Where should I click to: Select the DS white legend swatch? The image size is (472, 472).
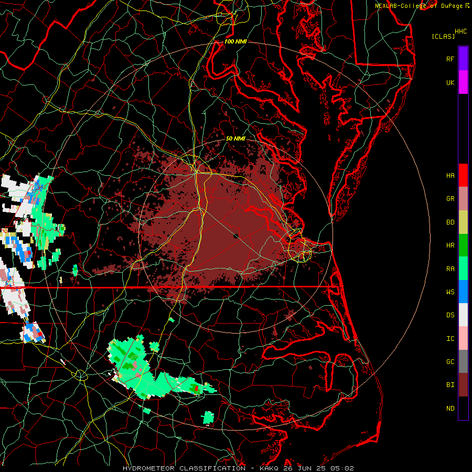point(463,315)
